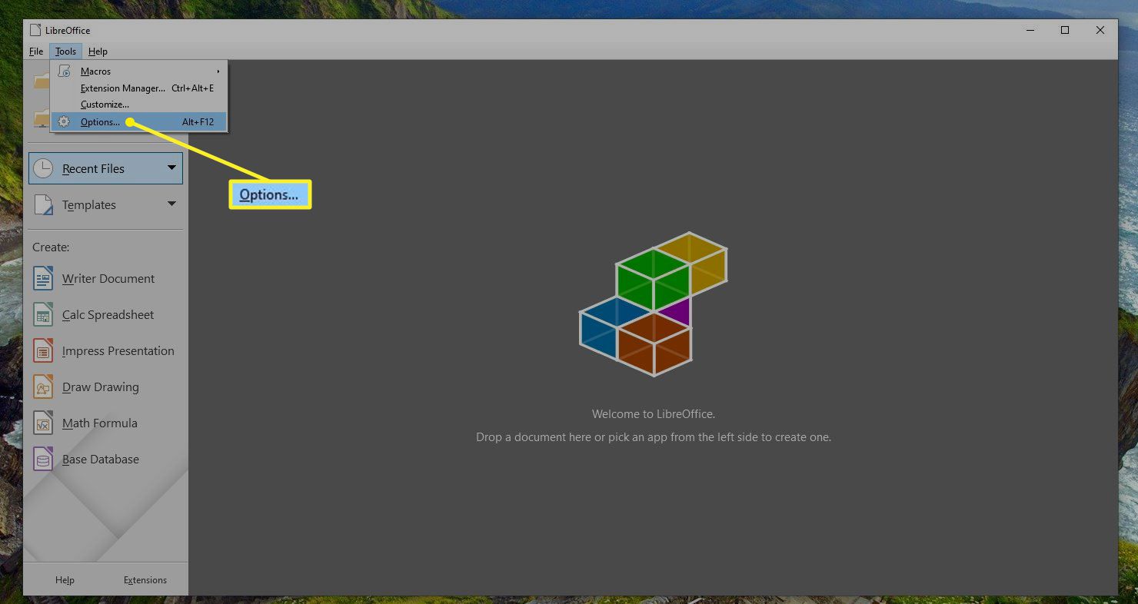Image resolution: width=1138 pixels, height=604 pixels.
Task: Create a new Math Formula
Action: point(105,423)
